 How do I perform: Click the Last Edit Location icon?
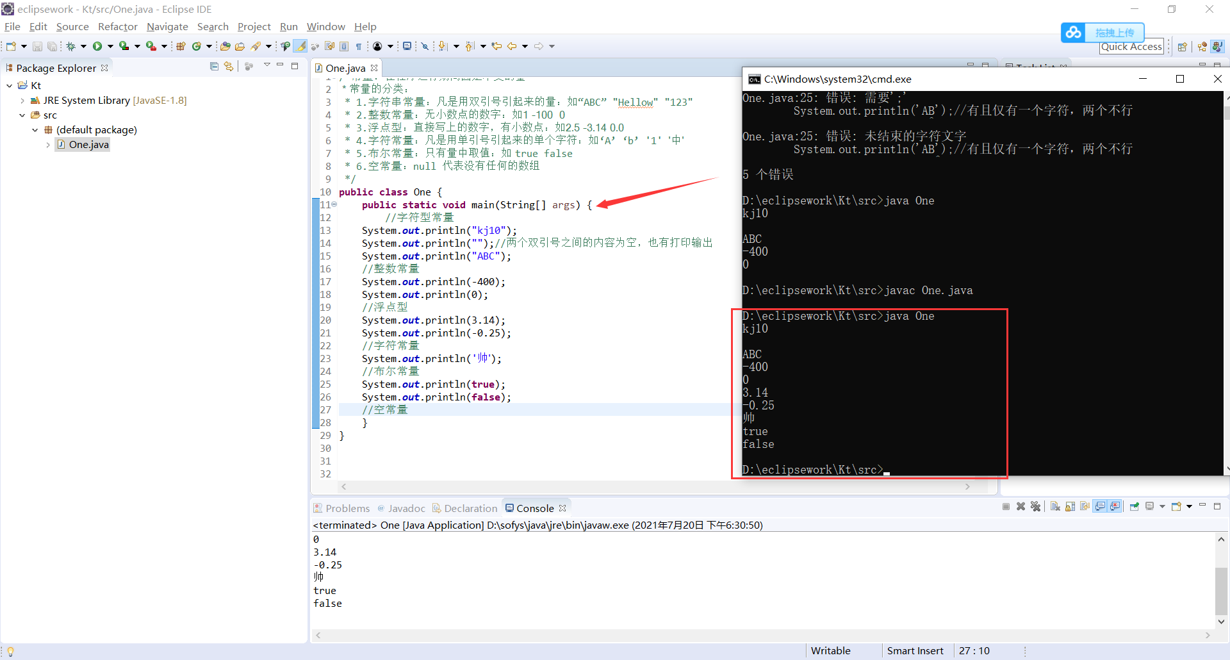click(496, 46)
